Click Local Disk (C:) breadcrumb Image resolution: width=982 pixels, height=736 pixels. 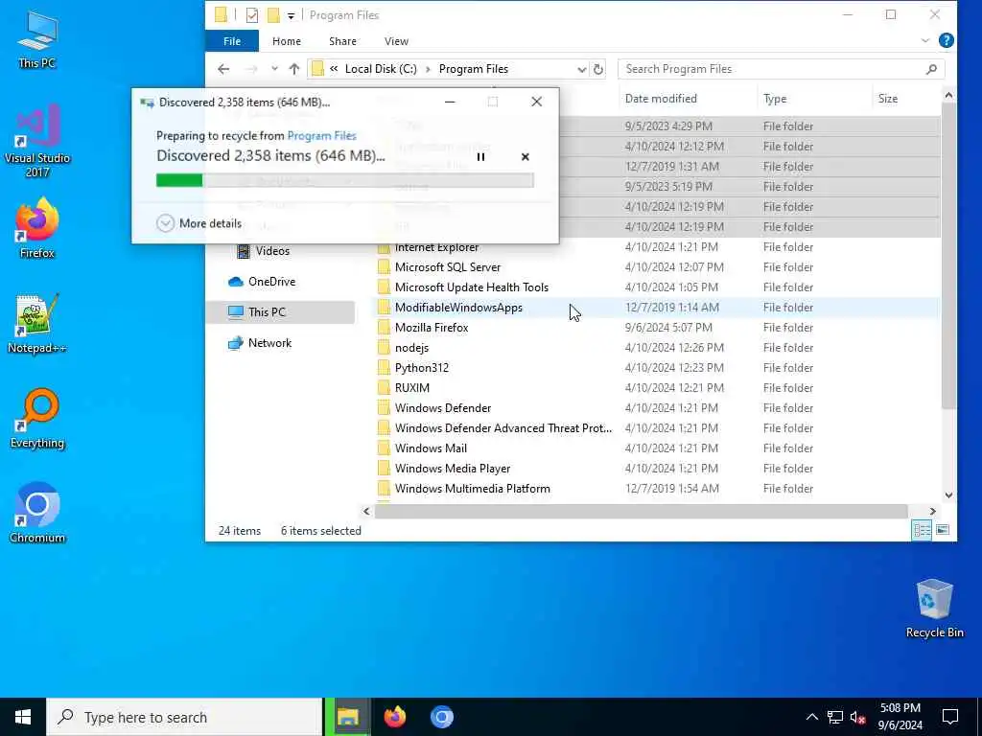(x=380, y=69)
